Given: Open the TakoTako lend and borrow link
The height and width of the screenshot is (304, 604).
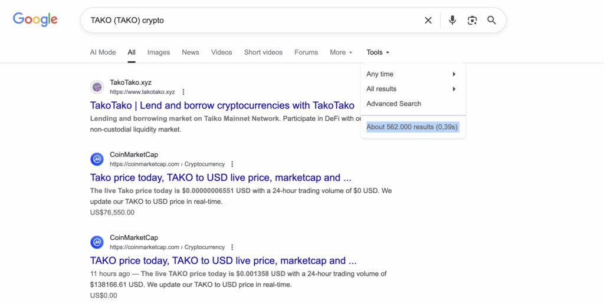Looking at the screenshot, I should (x=222, y=105).
